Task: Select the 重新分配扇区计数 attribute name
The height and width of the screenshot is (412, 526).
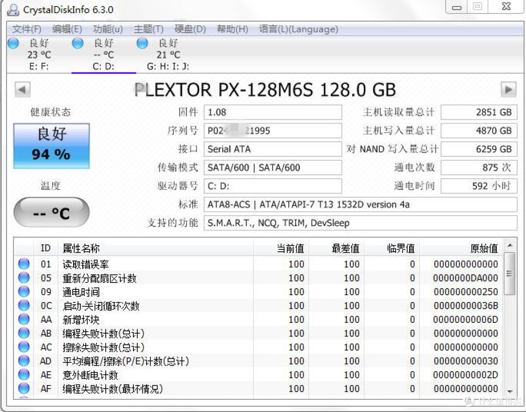Action: point(99,278)
